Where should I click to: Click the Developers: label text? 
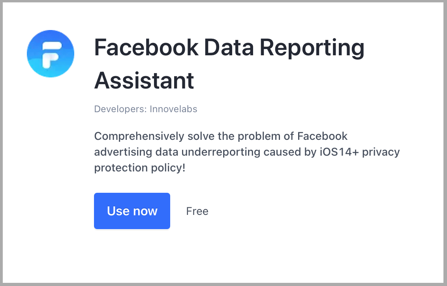tap(120, 109)
